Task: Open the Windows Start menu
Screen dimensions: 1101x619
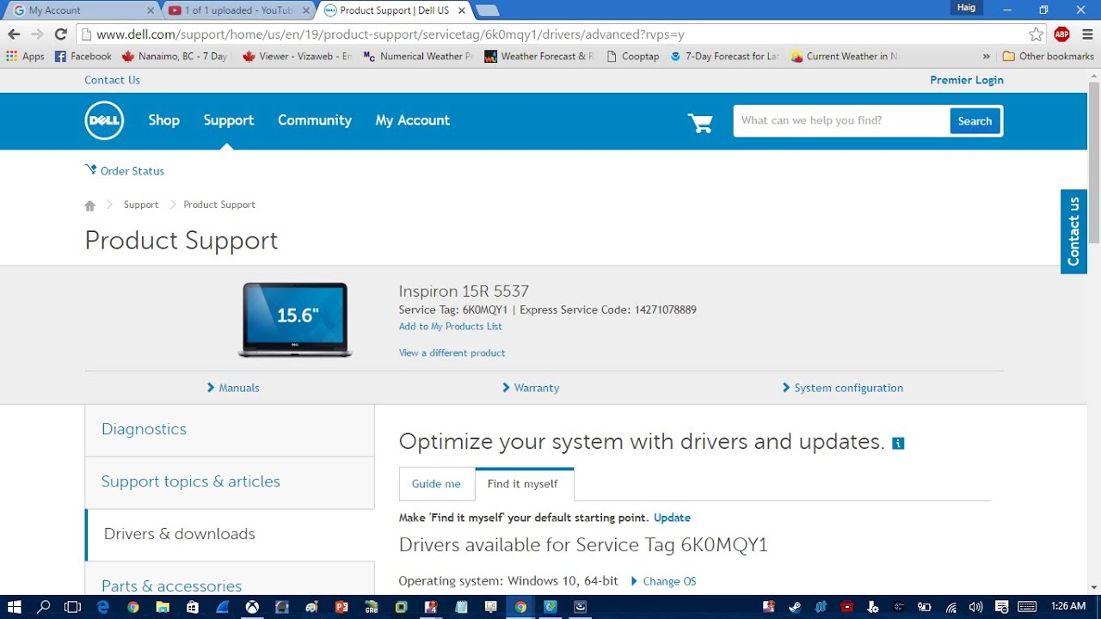Action: pyautogui.click(x=15, y=607)
